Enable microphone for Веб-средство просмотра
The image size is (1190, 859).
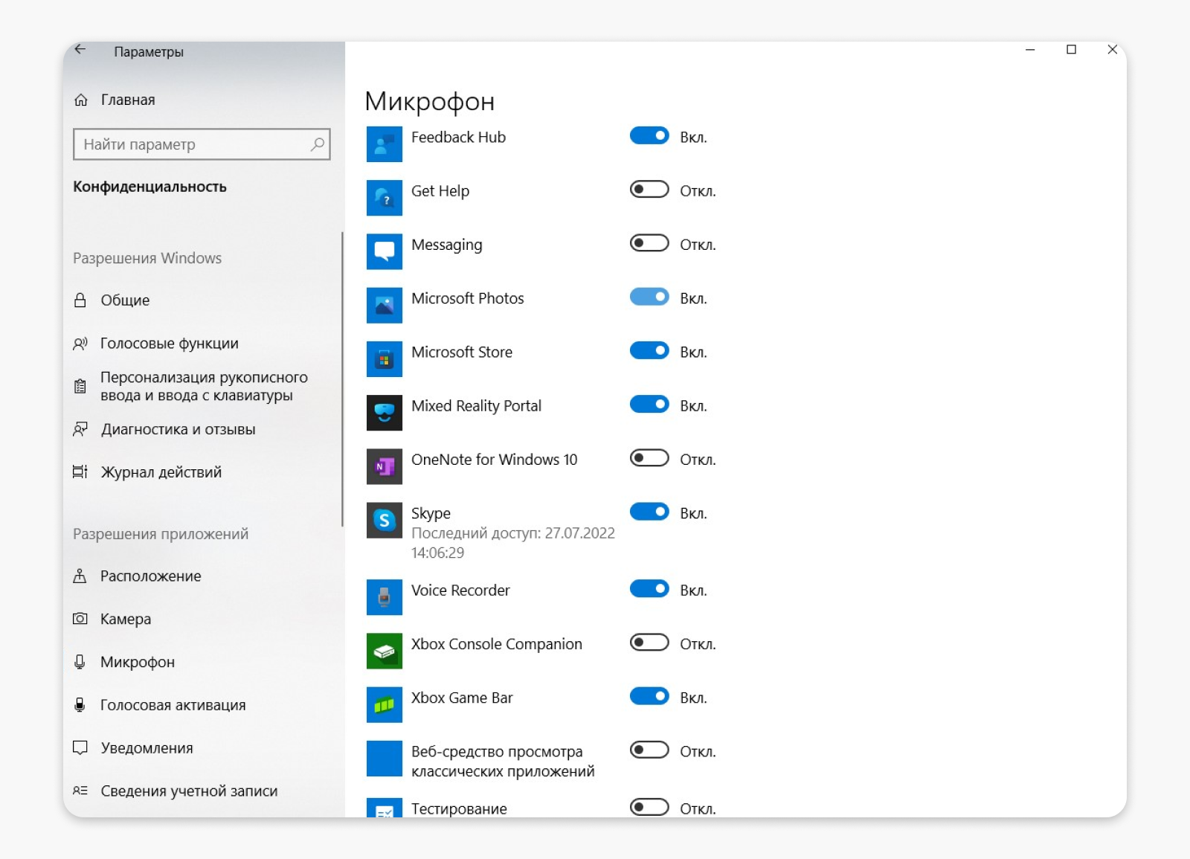[x=649, y=750]
